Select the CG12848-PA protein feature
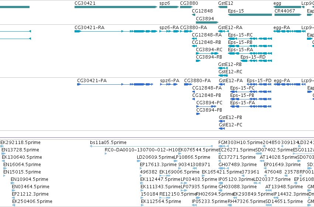The width and height of the screenshot is (314, 207). coord(193,92)
